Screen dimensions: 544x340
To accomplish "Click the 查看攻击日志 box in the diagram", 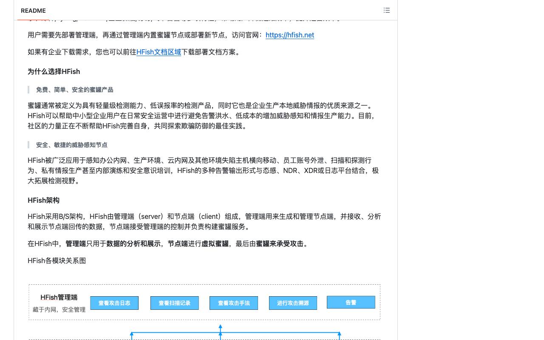I will pyautogui.click(x=114, y=303).
